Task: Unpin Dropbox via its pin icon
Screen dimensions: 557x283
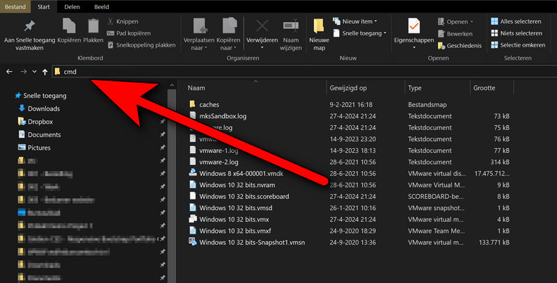Action: point(162,122)
